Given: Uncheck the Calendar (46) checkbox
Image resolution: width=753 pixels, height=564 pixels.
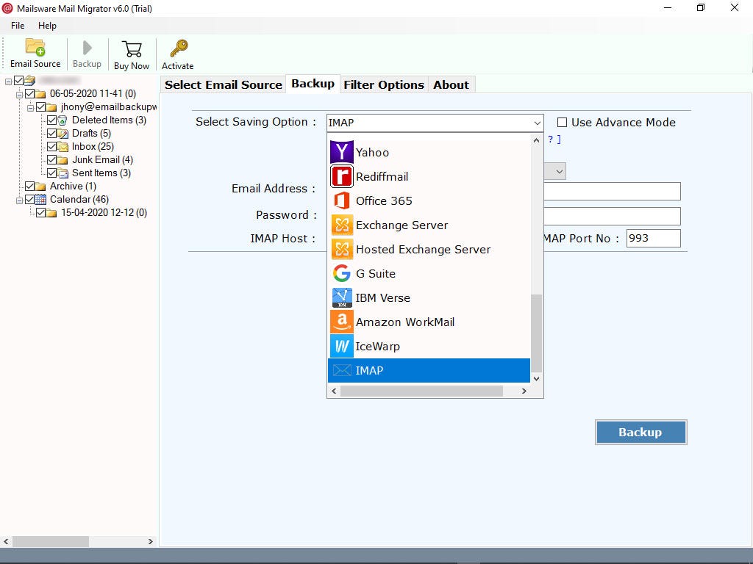Looking at the screenshot, I should tap(29, 199).
